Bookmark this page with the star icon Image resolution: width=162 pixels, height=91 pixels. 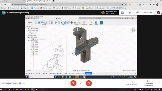point(126,5)
